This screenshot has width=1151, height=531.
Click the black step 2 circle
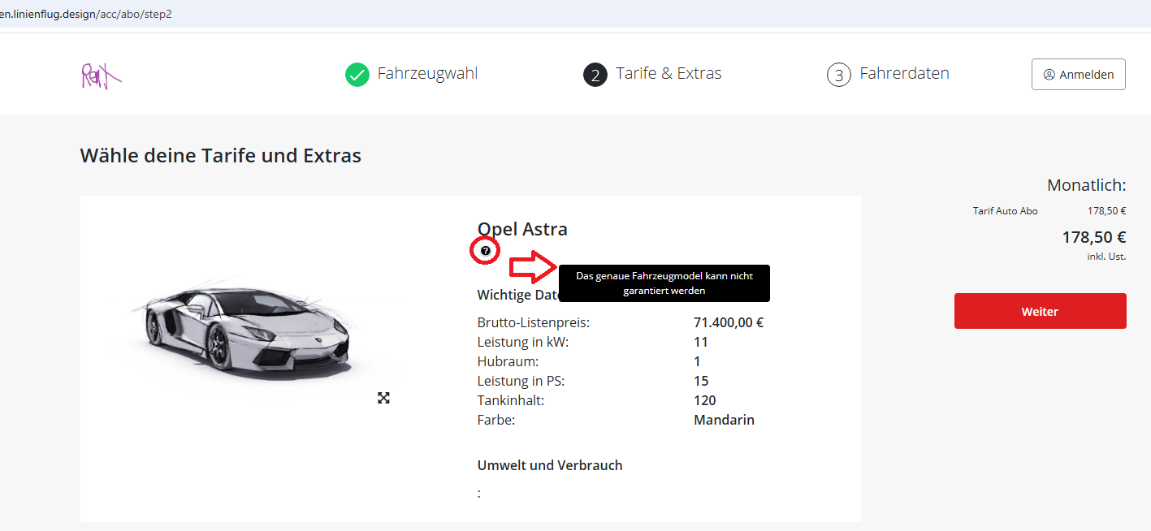595,75
